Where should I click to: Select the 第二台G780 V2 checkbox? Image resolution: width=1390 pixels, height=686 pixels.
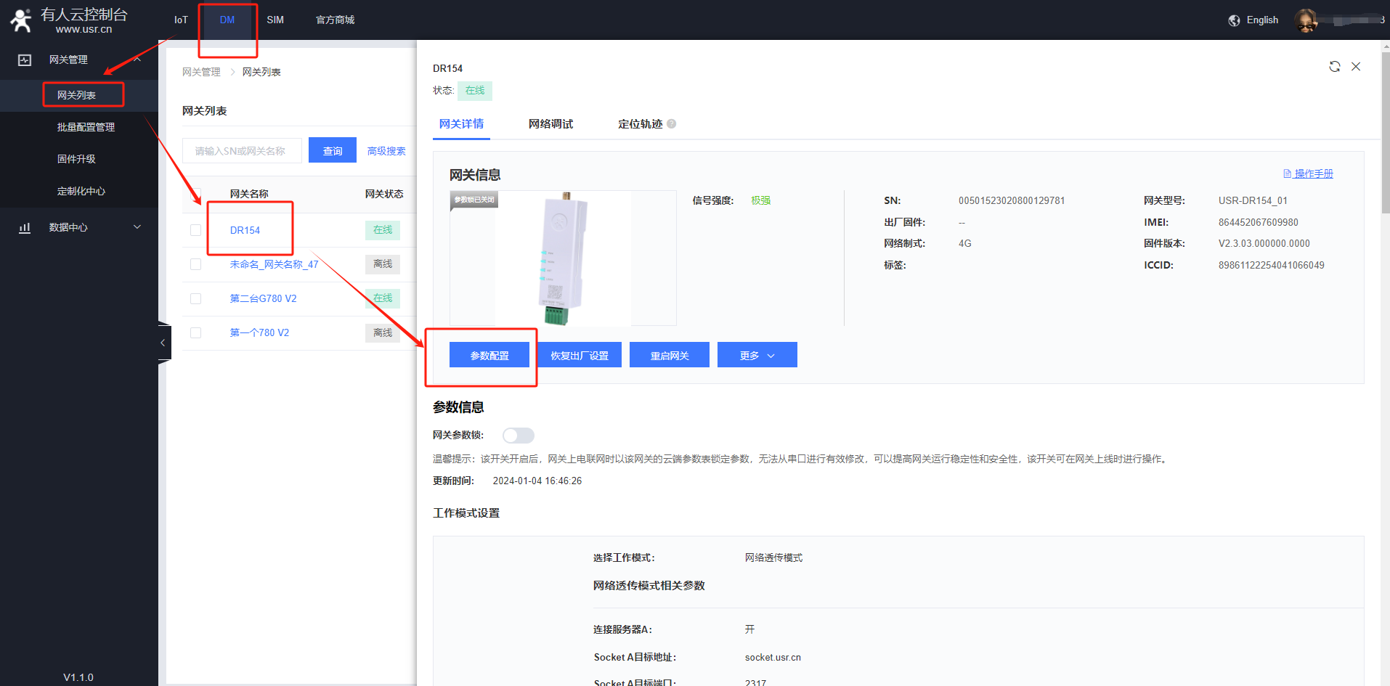195,298
